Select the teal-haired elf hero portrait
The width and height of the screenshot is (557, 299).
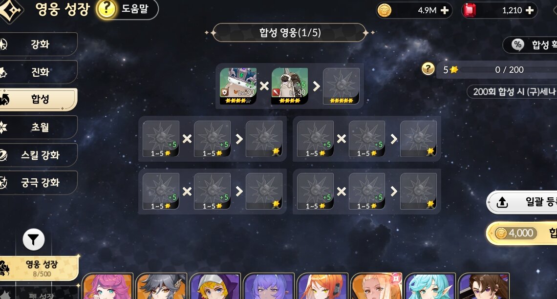pos(430,286)
